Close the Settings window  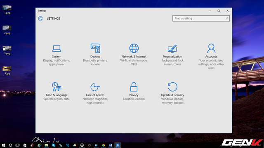(227, 11)
